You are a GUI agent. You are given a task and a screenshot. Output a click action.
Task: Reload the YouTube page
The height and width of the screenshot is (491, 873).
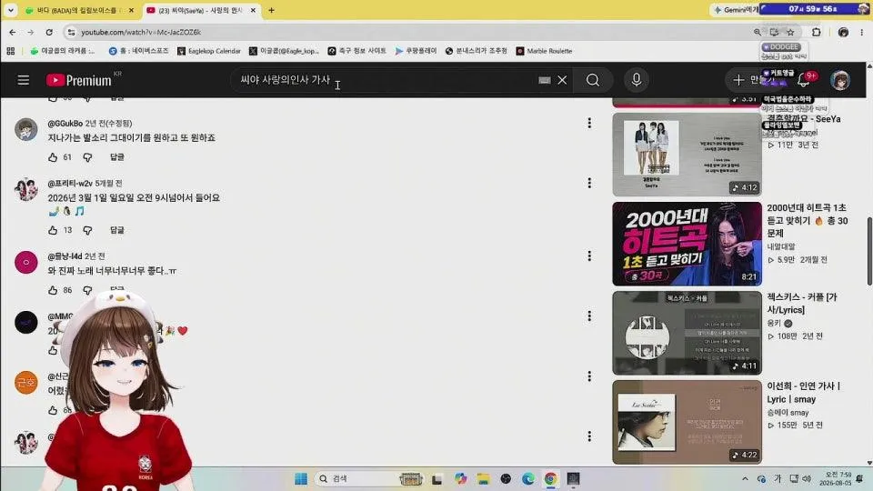pos(49,33)
